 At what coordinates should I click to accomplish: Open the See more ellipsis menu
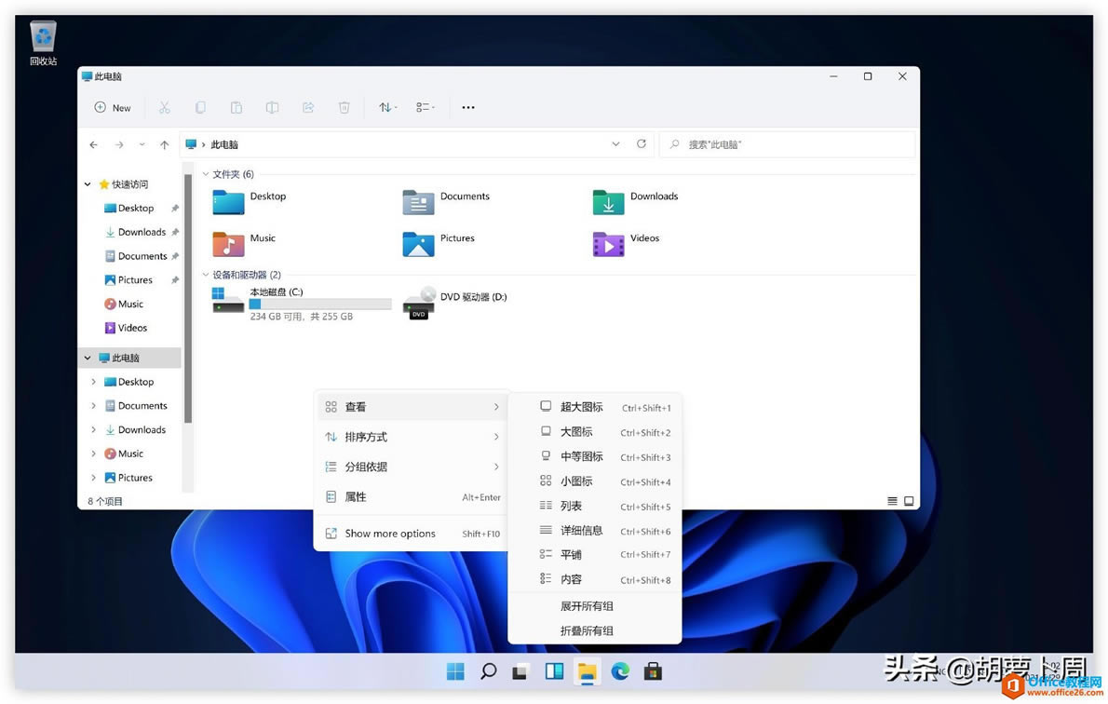(x=467, y=107)
